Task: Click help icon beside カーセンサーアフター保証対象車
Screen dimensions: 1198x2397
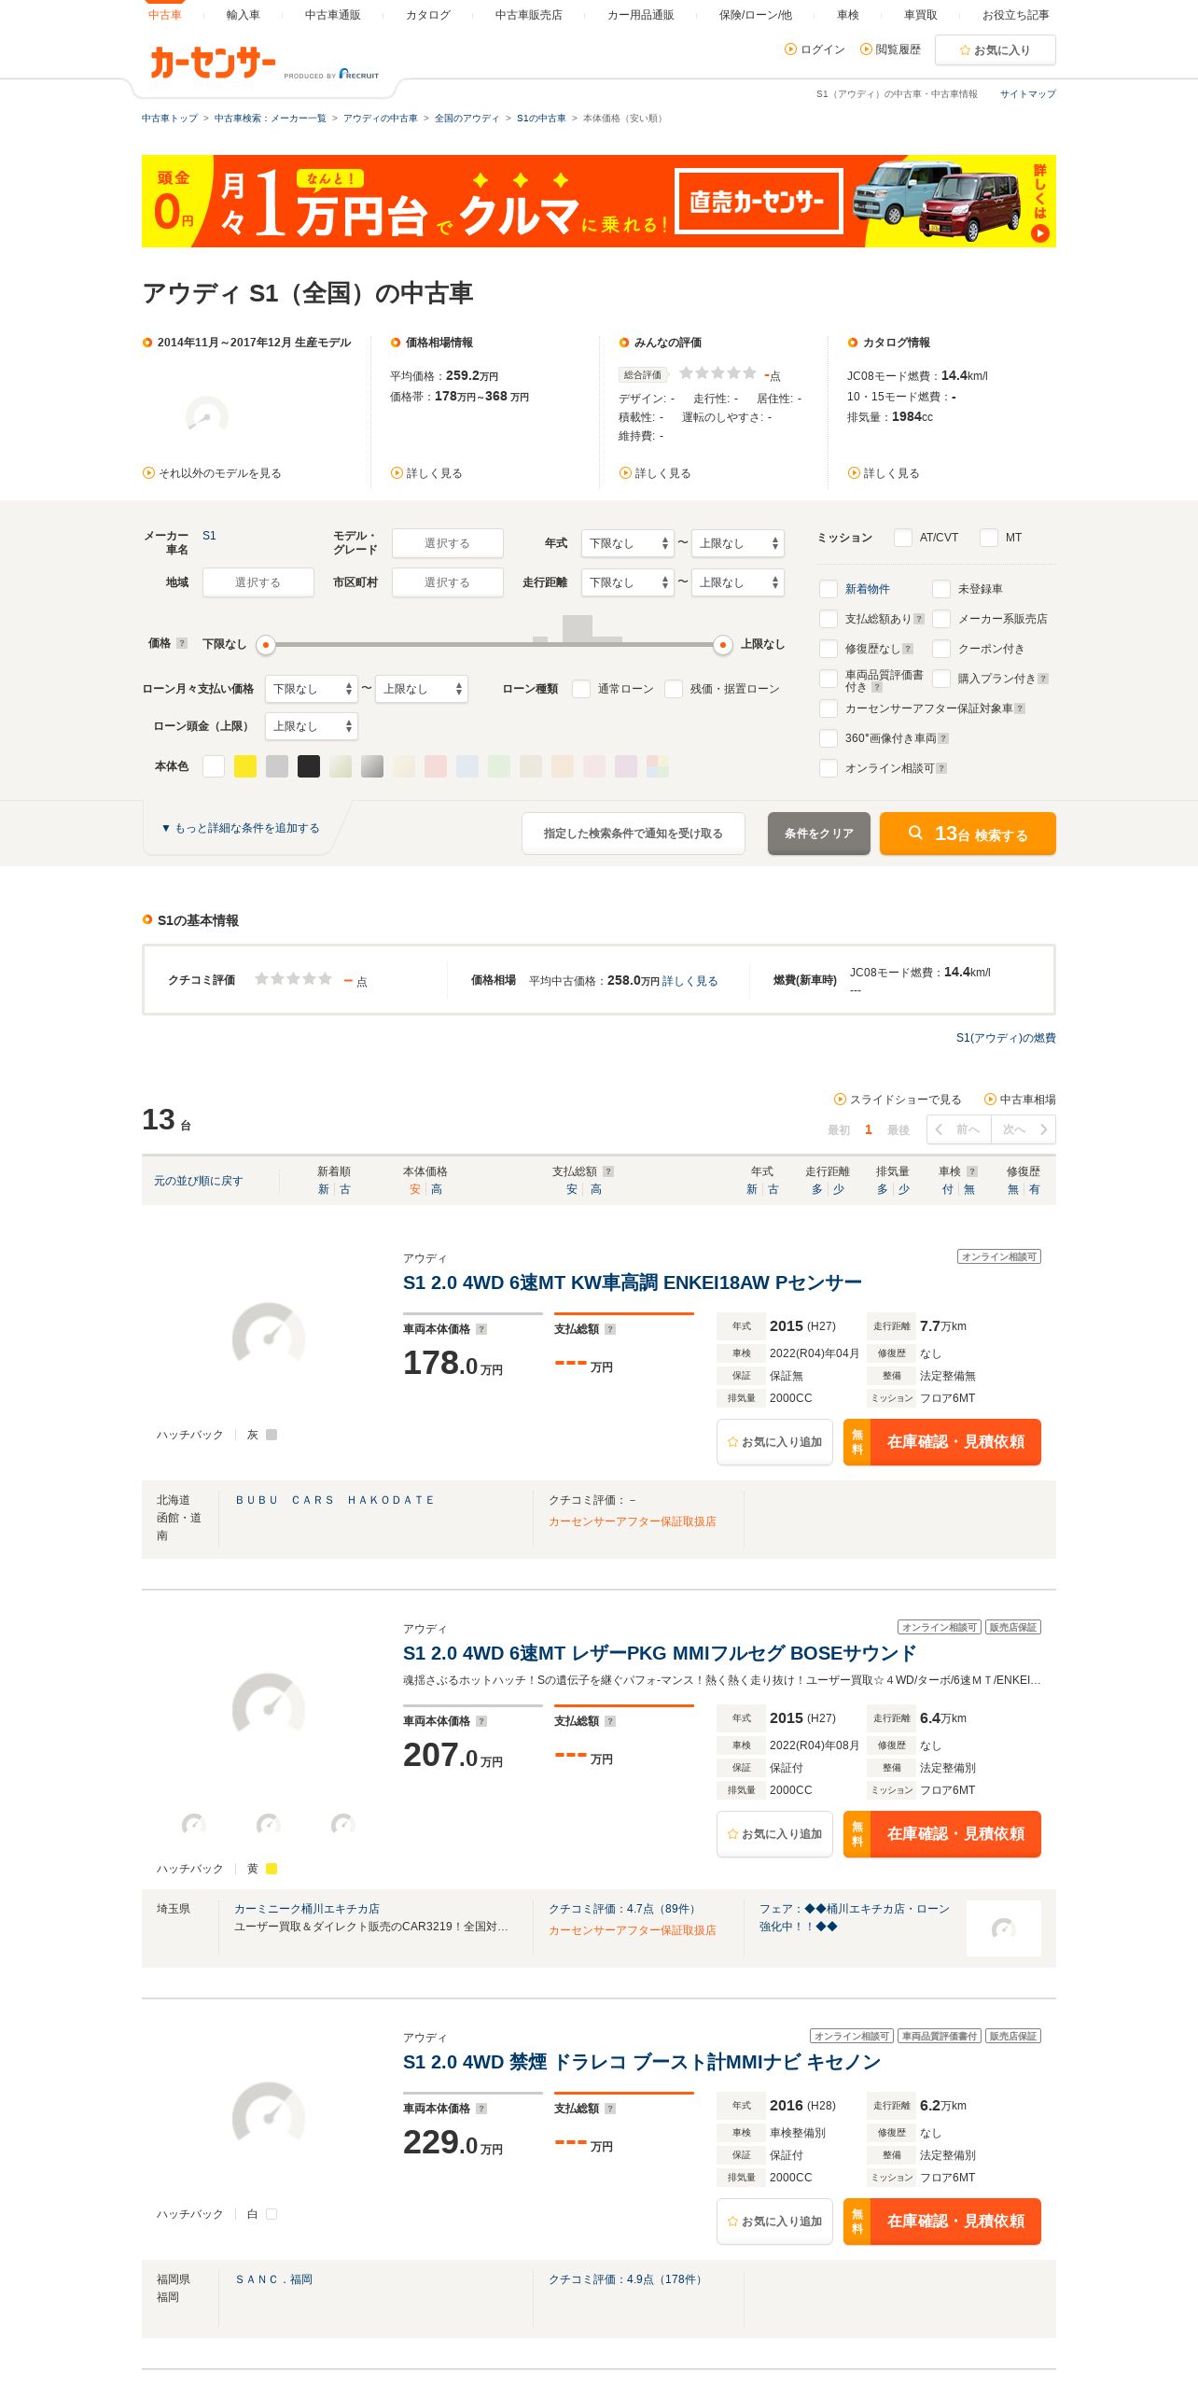Action: [x=1020, y=708]
